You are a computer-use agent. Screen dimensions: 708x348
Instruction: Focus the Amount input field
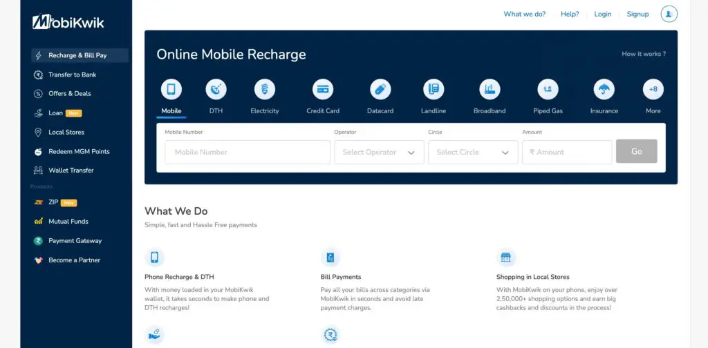567,153
